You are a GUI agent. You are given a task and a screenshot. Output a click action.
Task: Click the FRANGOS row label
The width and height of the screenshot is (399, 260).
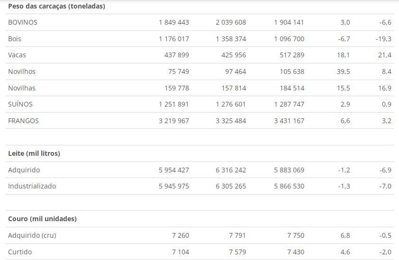pyautogui.click(x=23, y=121)
